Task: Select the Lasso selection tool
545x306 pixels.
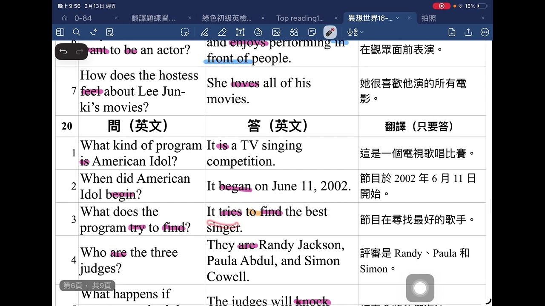Action: pos(185,32)
